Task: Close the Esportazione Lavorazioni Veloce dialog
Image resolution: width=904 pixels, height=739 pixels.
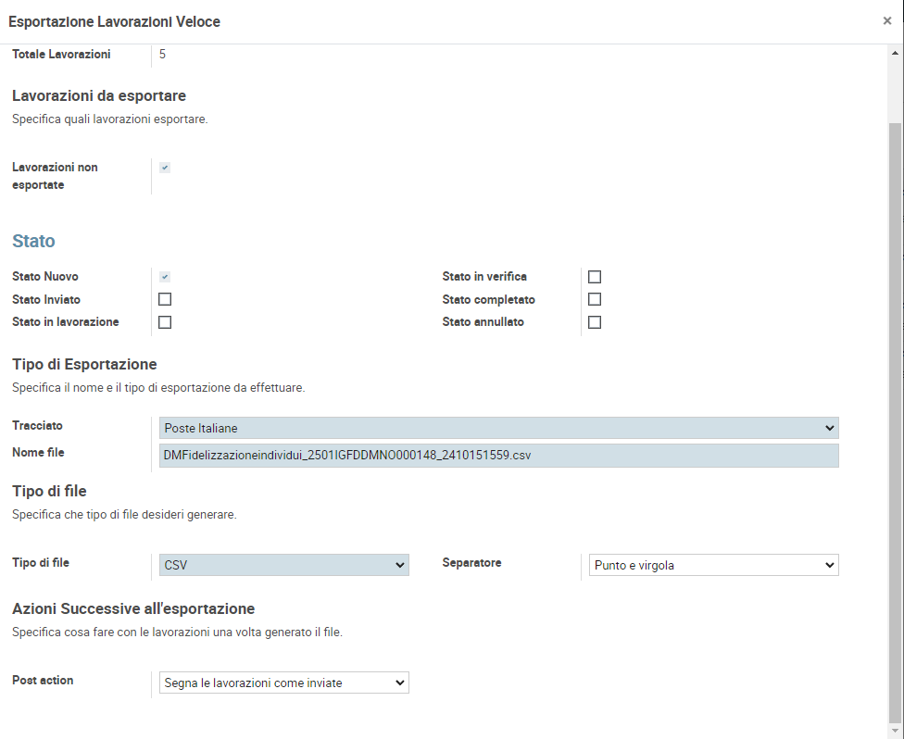Action: click(886, 21)
